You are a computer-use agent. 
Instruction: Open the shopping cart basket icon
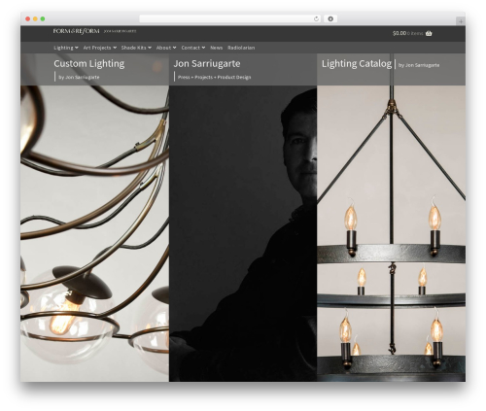(429, 33)
